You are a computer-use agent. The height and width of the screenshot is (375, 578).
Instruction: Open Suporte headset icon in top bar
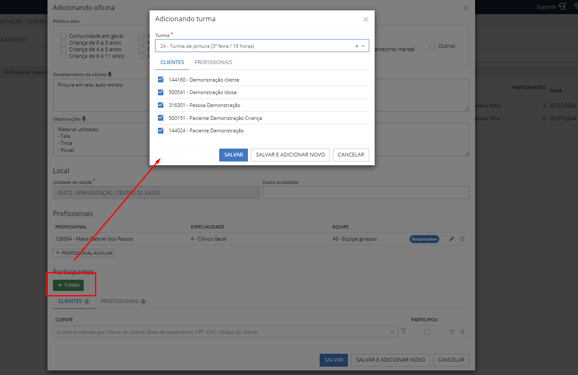562,6
